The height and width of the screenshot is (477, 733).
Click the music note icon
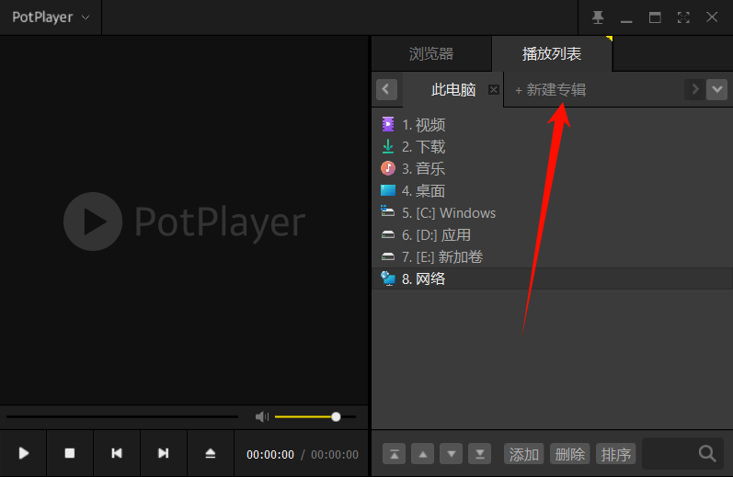(387, 168)
